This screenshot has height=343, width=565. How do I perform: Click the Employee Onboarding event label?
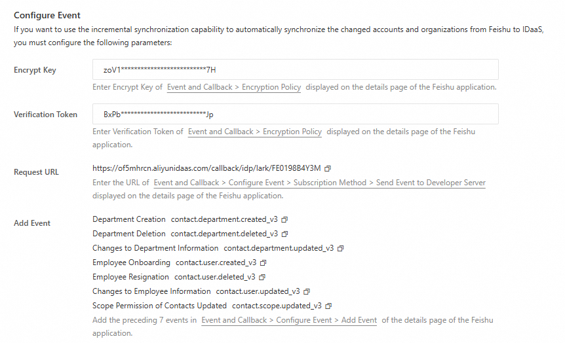131,262
